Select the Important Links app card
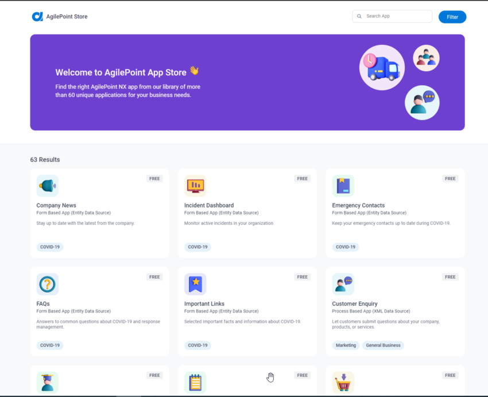The image size is (488, 397). point(247,310)
